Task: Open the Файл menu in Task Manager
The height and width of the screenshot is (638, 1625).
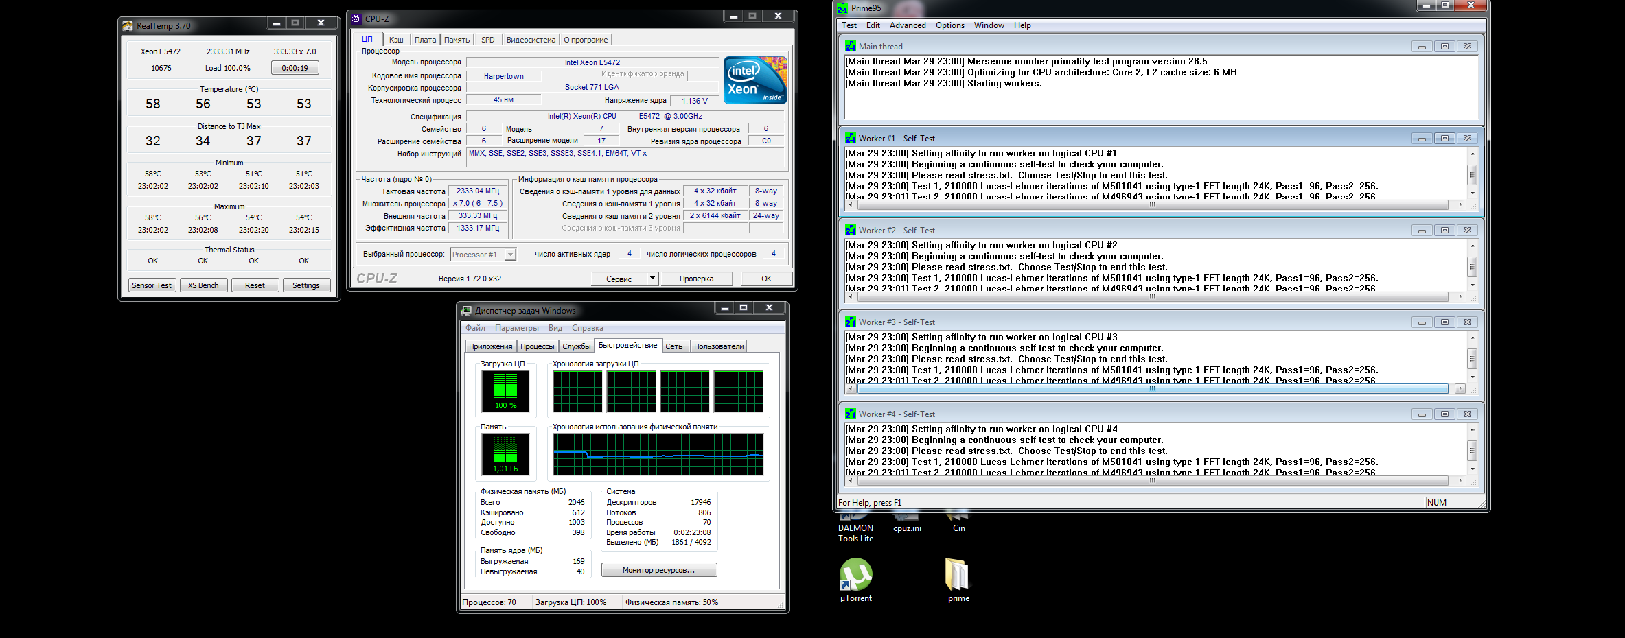Action: [475, 328]
